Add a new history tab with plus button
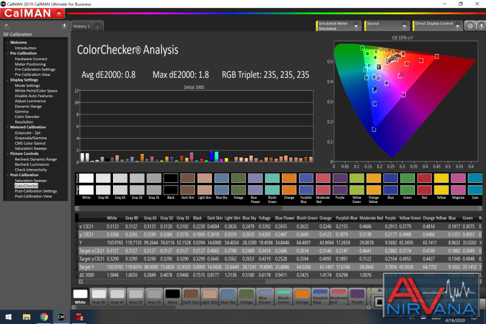The width and height of the screenshot is (486, 324). [97, 27]
